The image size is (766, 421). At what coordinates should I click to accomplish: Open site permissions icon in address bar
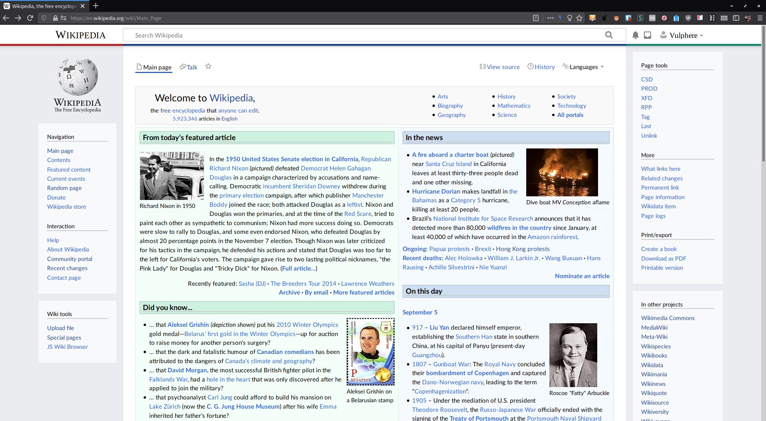coord(63,18)
